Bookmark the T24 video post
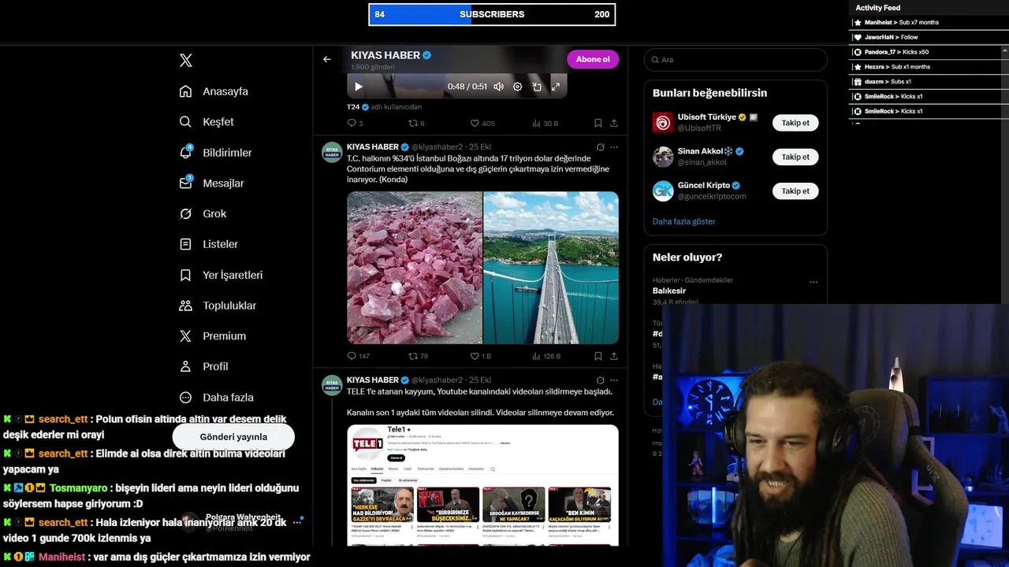 click(x=598, y=123)
